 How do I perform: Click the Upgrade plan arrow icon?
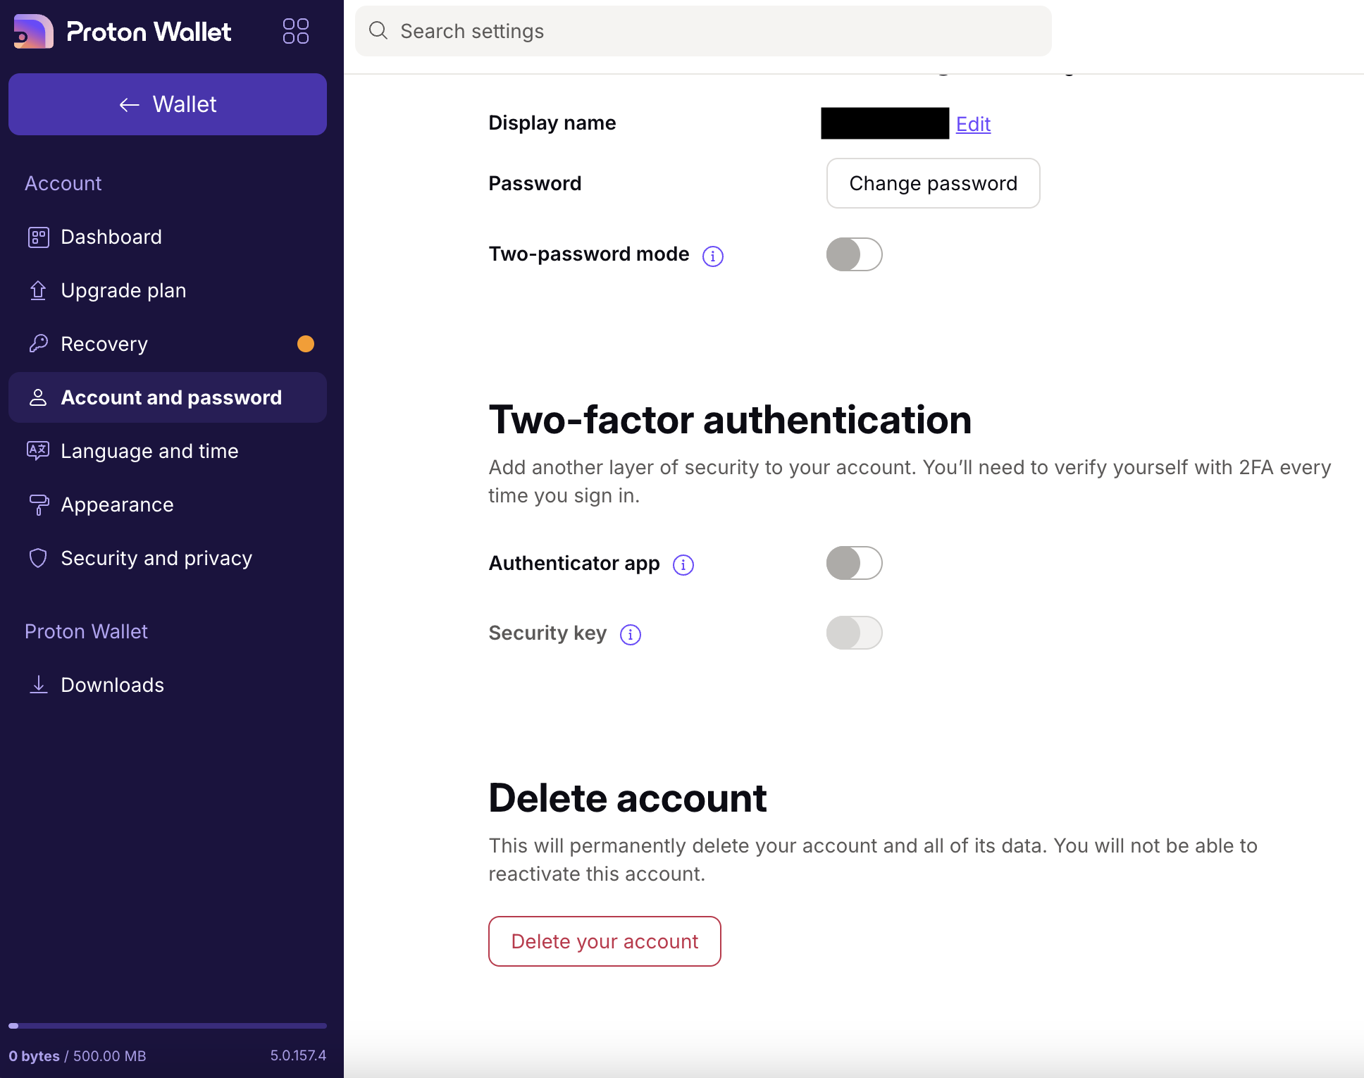pyautogui.click(x=38, y=290)
